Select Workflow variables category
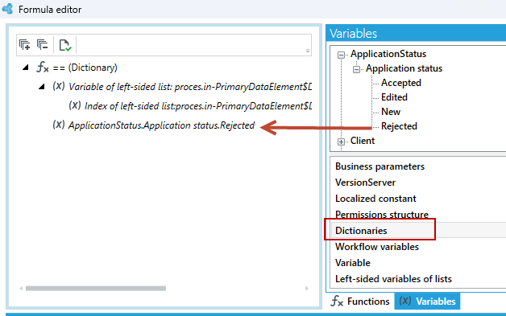 pos(377,247)
